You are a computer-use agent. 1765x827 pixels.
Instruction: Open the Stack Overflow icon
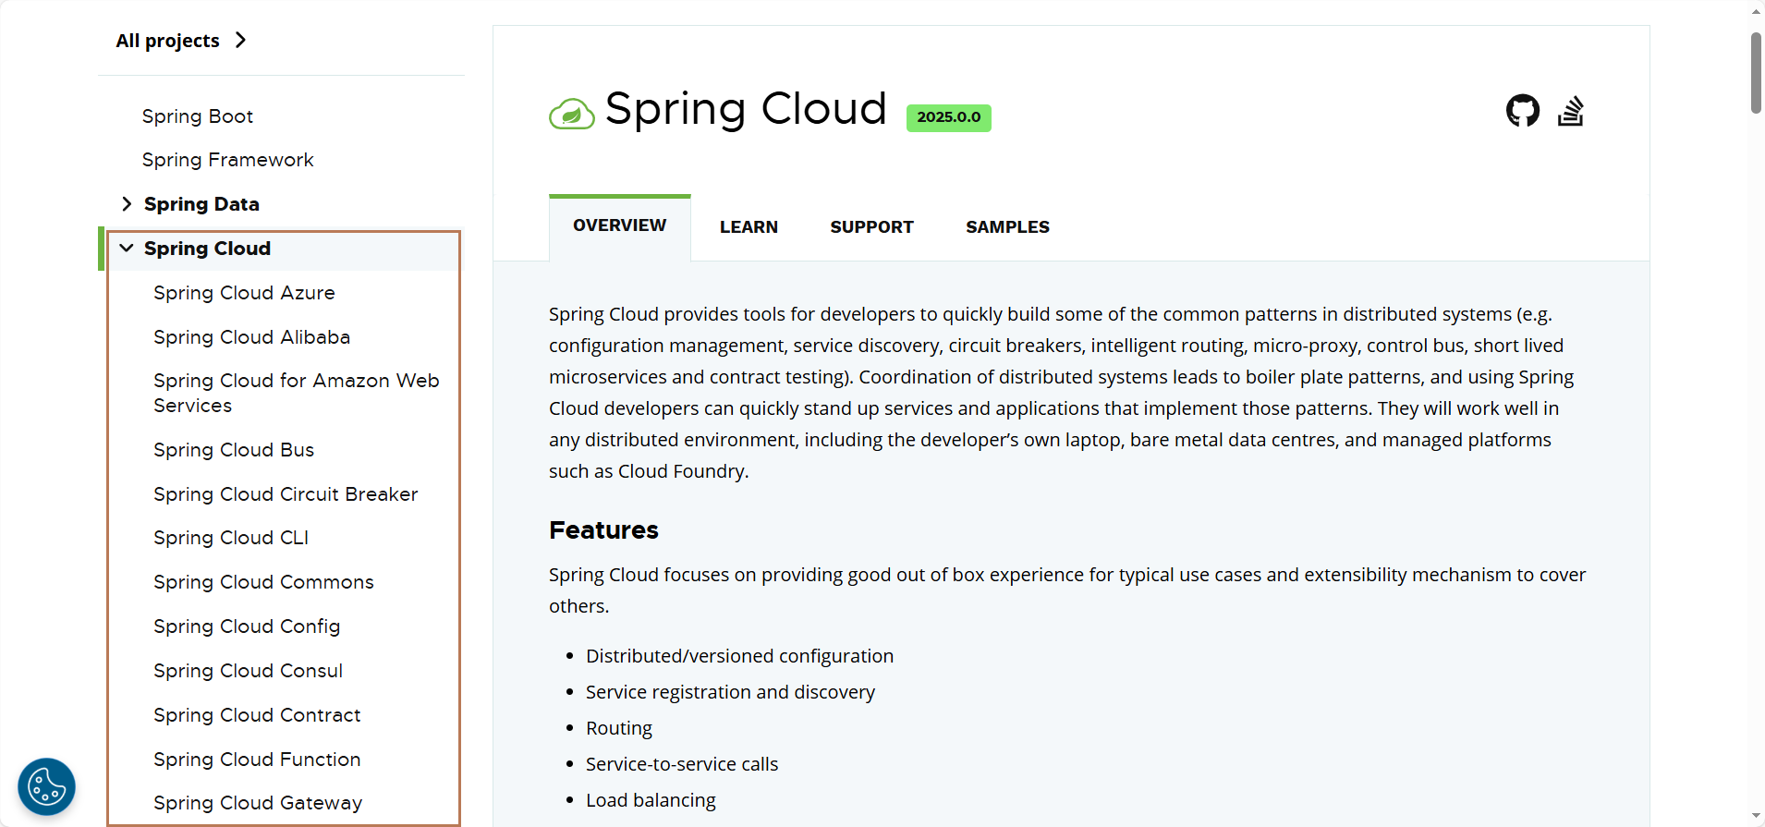pyautogui.click(x=1571, y=111)
